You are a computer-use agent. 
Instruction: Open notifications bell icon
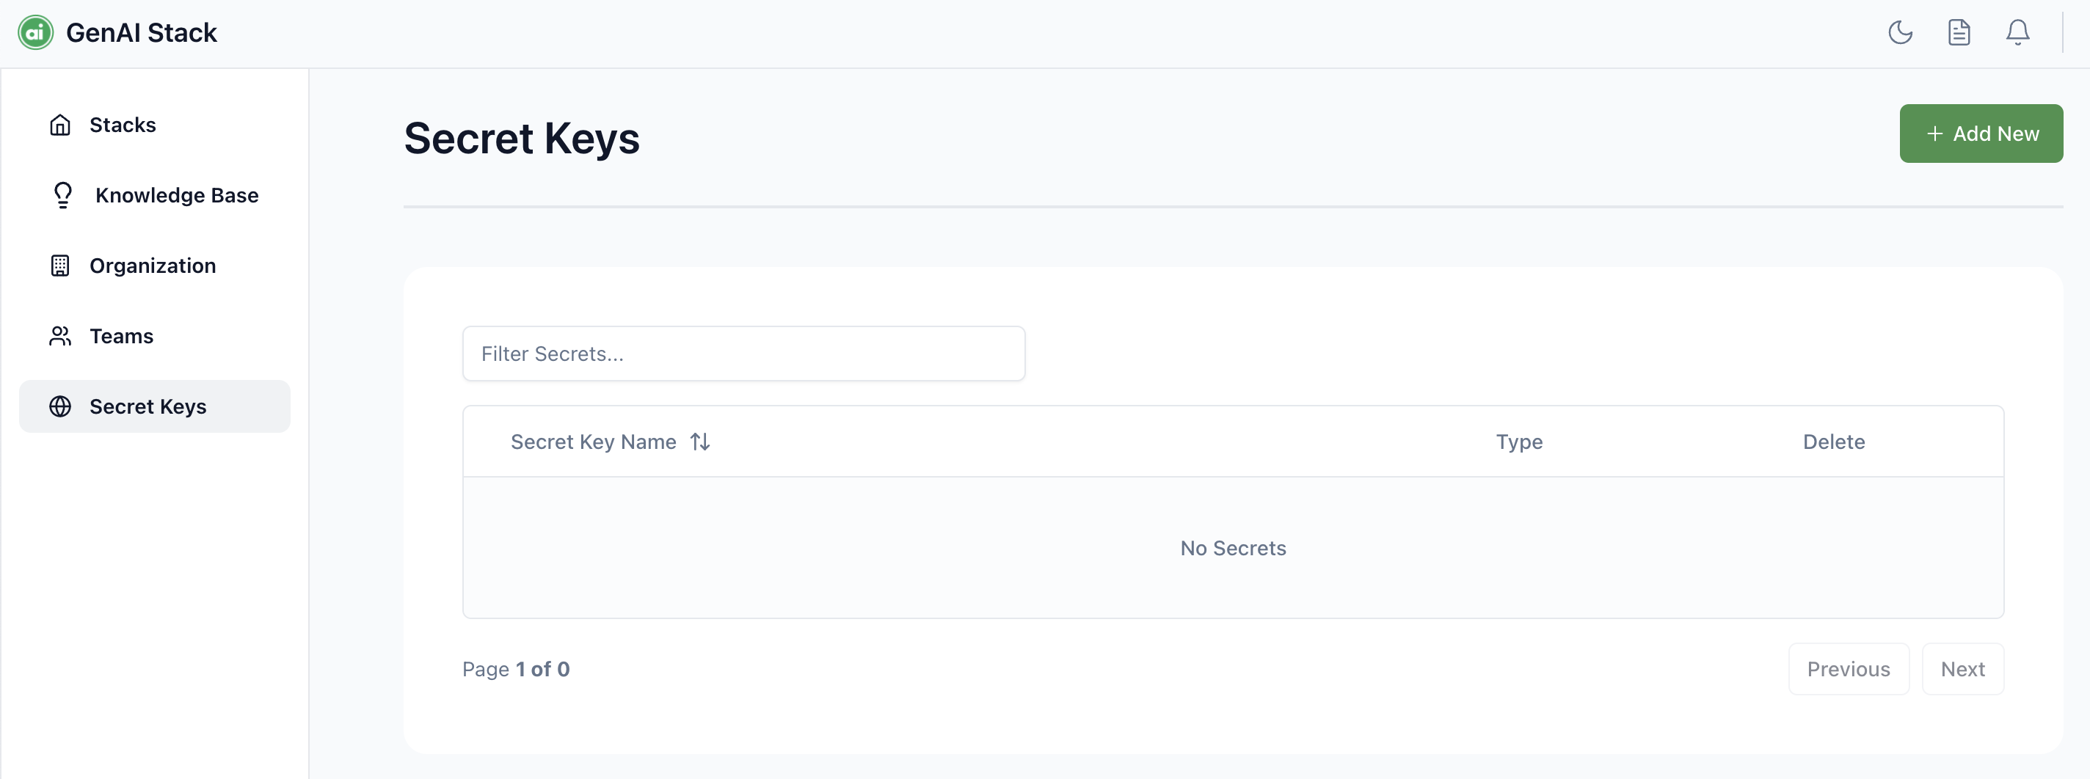pyautogui.click(x=2017, y=32)
